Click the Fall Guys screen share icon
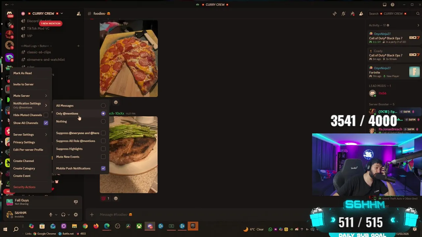Image resolution: width=422 pixels, height=237 pixels. point(76,202)
